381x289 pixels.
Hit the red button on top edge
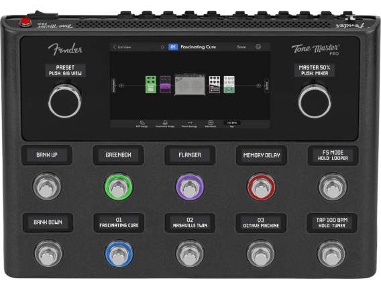pyautogui.click(x=25, y=22)
